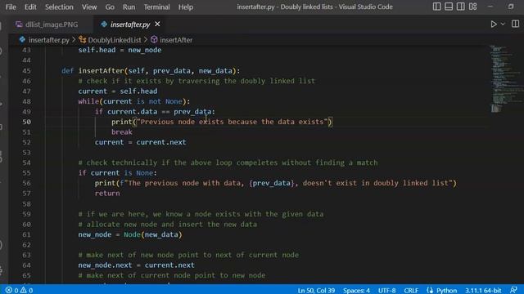Click comment '# allocate new node' line 60
The height and width of the screenshot is (294, 524).
click(167, 225)
